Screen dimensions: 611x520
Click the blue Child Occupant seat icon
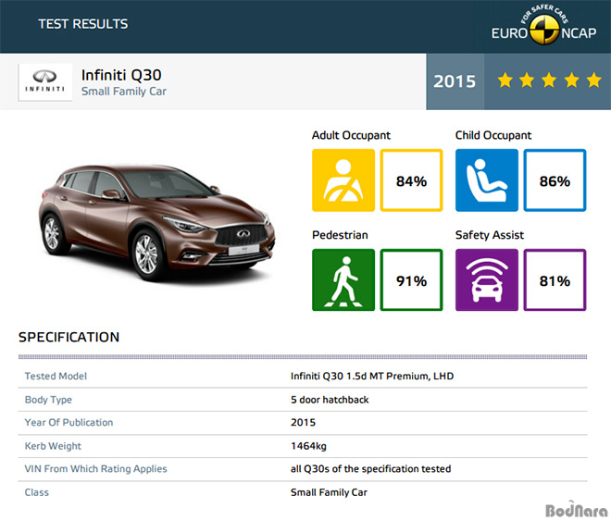(487, 180)
